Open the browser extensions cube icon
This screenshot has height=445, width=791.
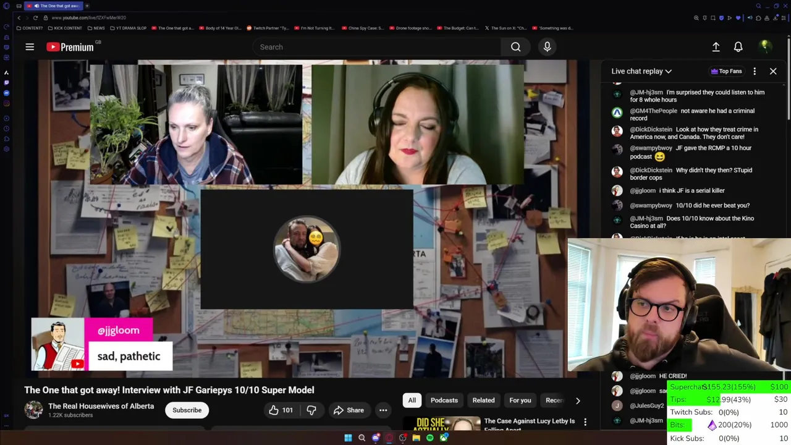coord(758,18)
